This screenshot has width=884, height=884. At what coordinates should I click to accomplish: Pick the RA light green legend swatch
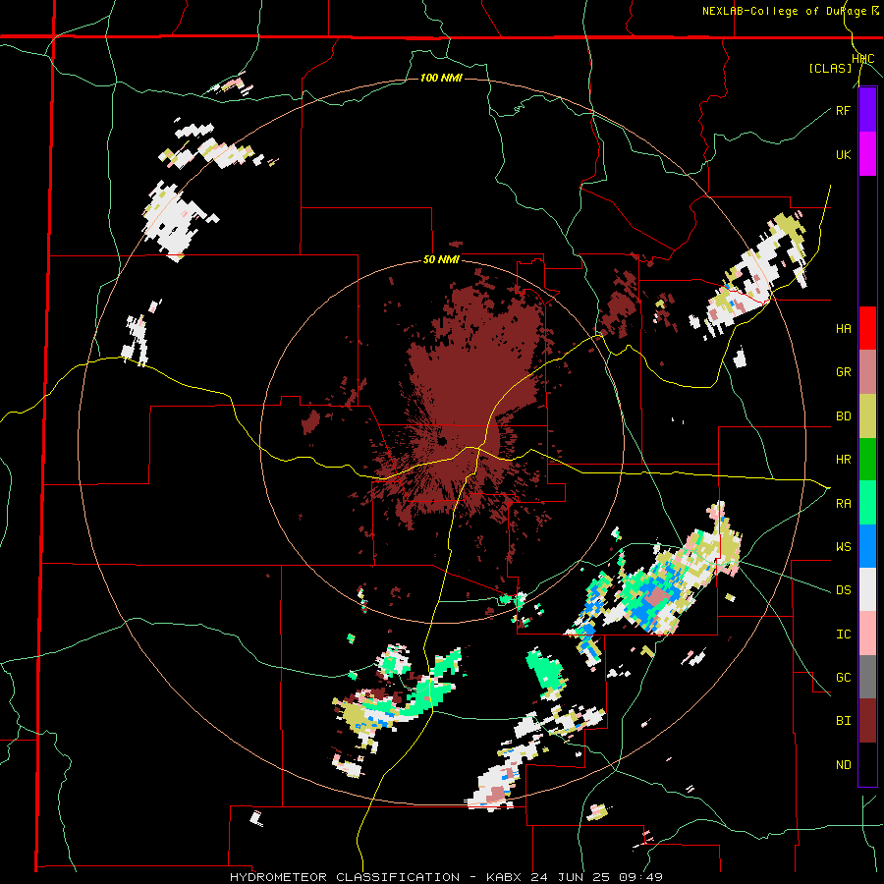(x=867, y=503)
